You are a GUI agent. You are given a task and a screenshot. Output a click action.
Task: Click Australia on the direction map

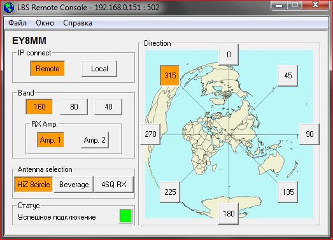pos(273,164)
